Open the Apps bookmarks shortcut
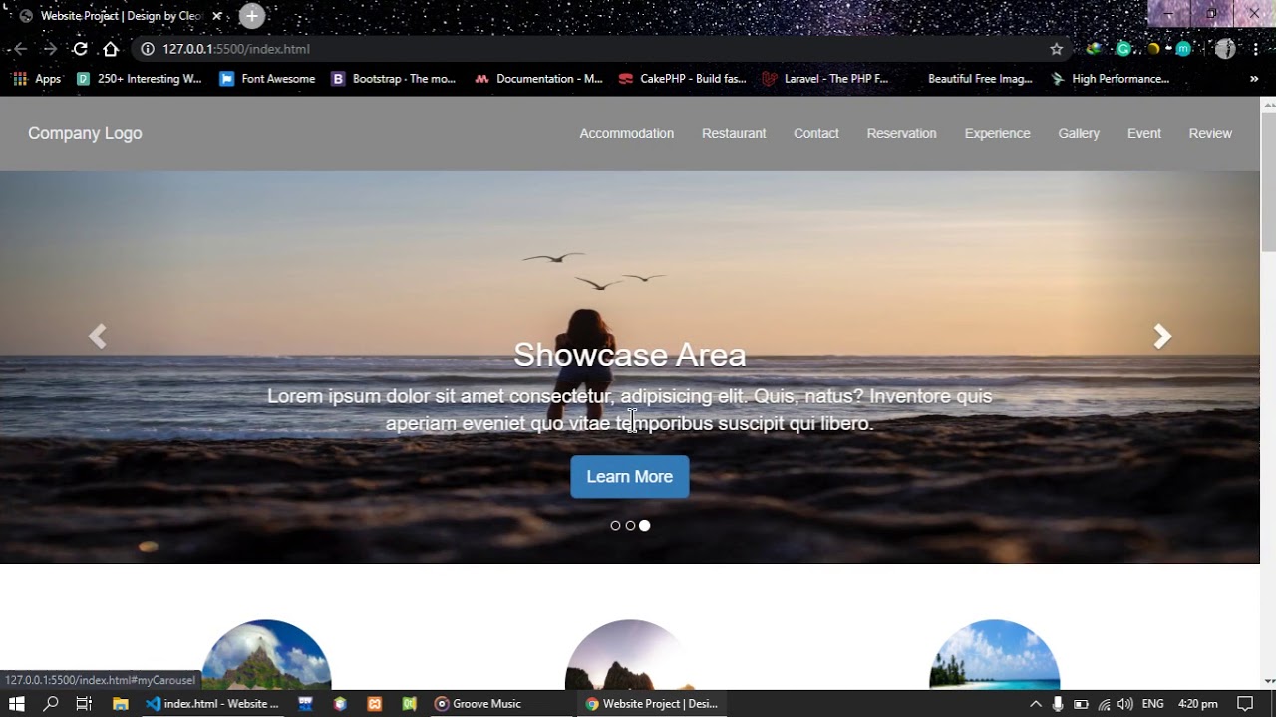Image resolution: width=1276 pixels, height=717 pixels. coord(37,79)
